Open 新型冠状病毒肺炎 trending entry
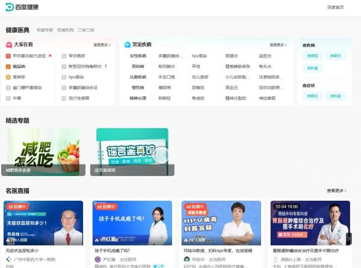The width and height of the screenshot is (361, 268). (x=85, y=67)
